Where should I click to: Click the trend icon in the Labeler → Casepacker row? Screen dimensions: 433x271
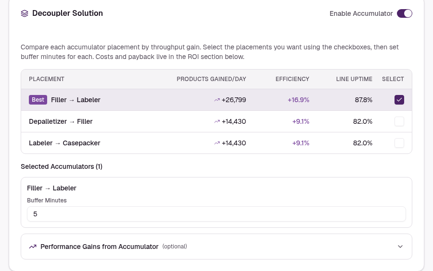pos(217,143)
